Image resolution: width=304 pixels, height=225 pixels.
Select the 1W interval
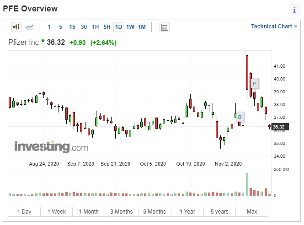(x=130, y=27)
